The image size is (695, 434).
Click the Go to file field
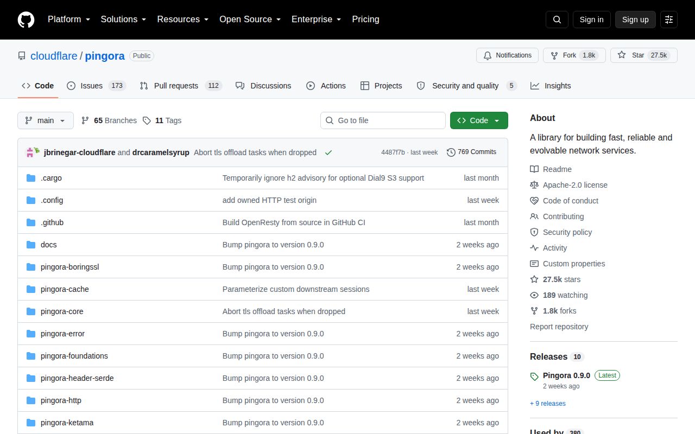click(x=383, y=120)
